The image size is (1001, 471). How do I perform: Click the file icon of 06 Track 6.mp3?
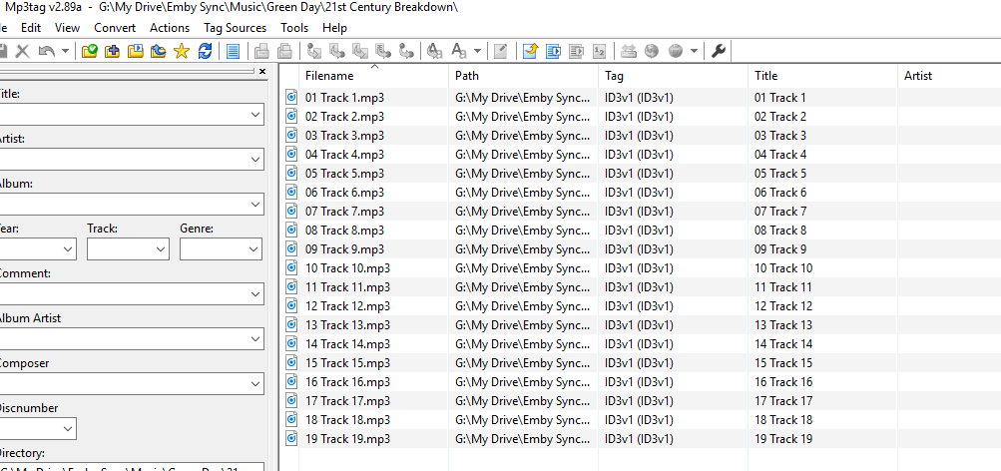point(291,192)
